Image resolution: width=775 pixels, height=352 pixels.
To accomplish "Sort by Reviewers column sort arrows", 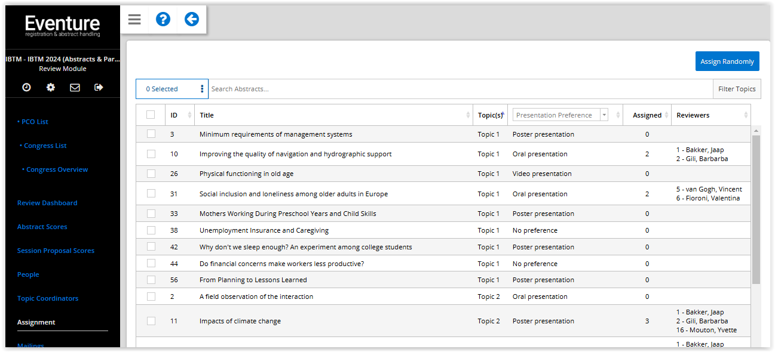I will pos(746,115).
